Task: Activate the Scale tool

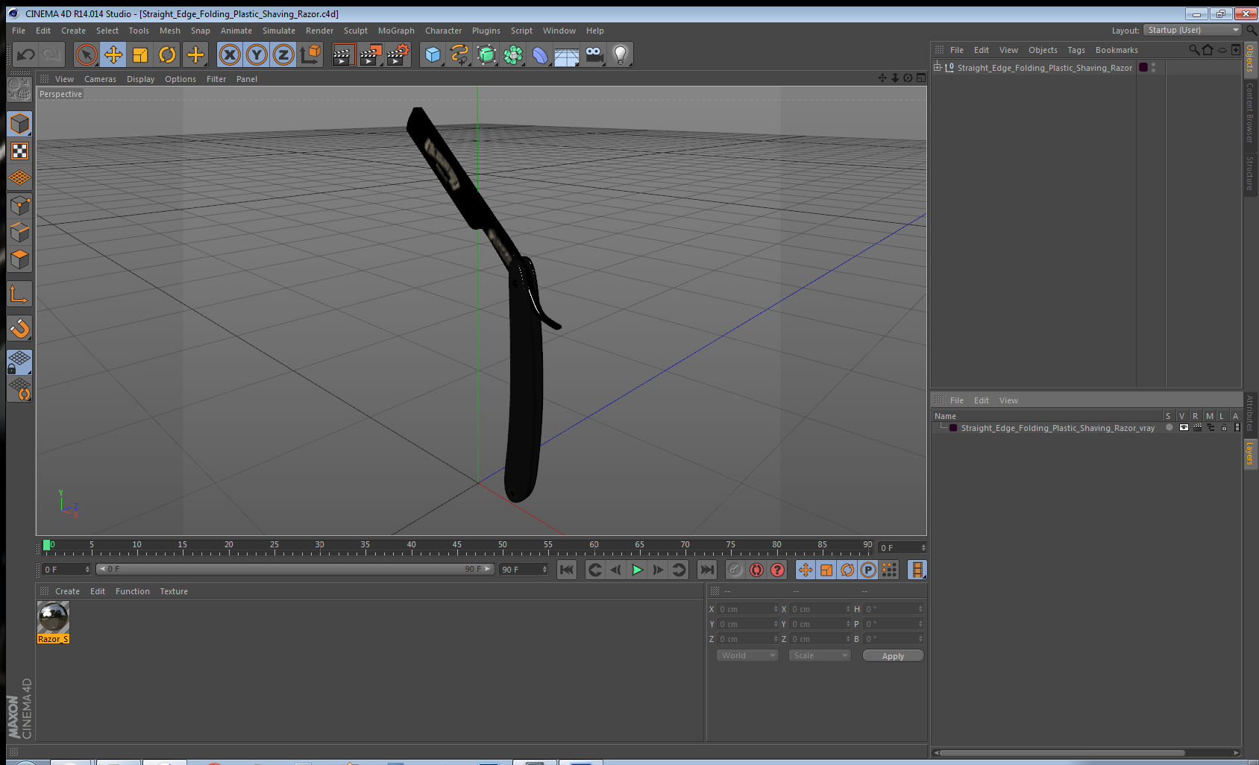Action: coord(140,54)
